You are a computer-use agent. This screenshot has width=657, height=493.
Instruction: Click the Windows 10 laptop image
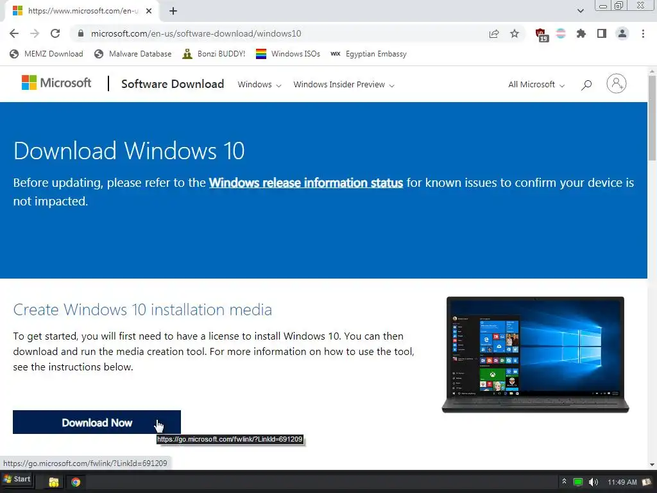[x=535, y=354]
